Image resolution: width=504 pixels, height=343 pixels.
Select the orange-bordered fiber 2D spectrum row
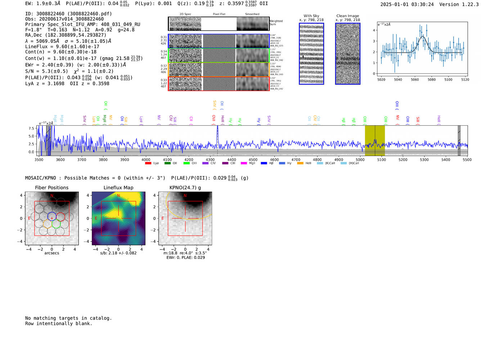(x=219, y=69)
